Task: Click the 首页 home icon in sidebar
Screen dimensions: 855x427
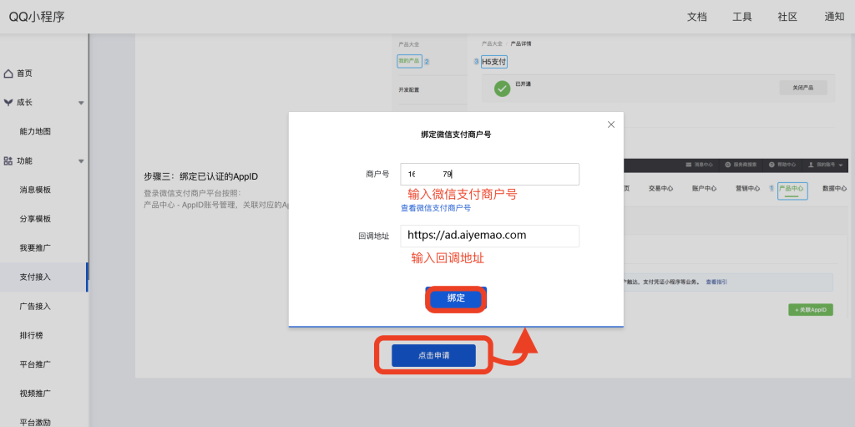Action: [8, 74]
